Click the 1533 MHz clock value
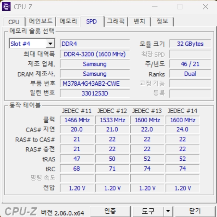 (112, 120)
